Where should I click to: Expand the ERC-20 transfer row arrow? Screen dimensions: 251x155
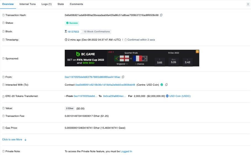(x=65, y=96)
